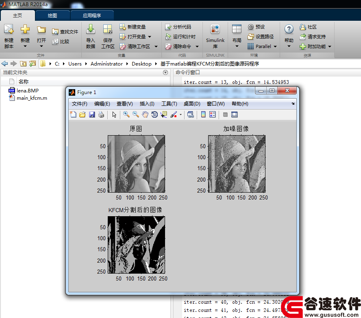Toggle the rotate 3D tool
Viewport: 361px width, 318px height.
pos(154,114)
